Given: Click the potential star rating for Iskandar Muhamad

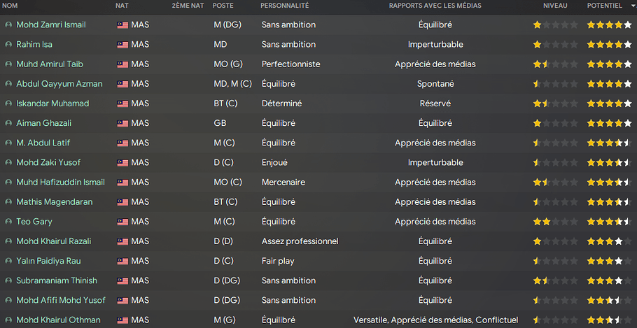Looking at the screenshot, I should click(x=610, y=104).
